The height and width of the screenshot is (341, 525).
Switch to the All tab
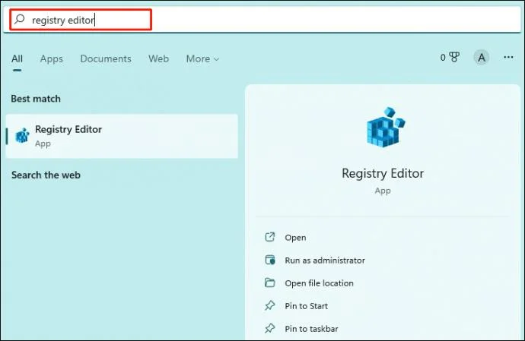click(17, 58)
